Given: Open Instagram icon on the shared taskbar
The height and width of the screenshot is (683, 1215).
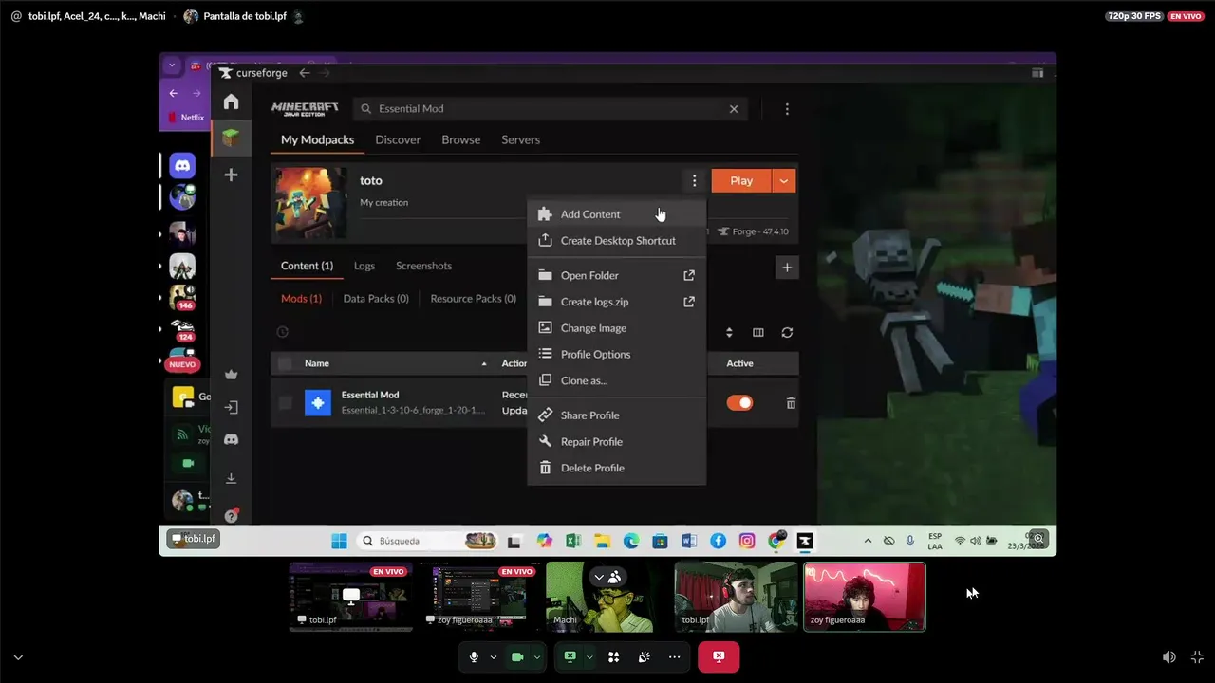Looking at the screenshot, I should click(x=747, y=541).
